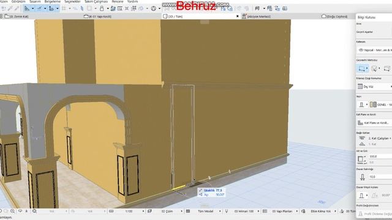The height and width of the screenshot is (220, 392).
Task: Open the measure tool dropdown arrow
Action: coord(58,9)
